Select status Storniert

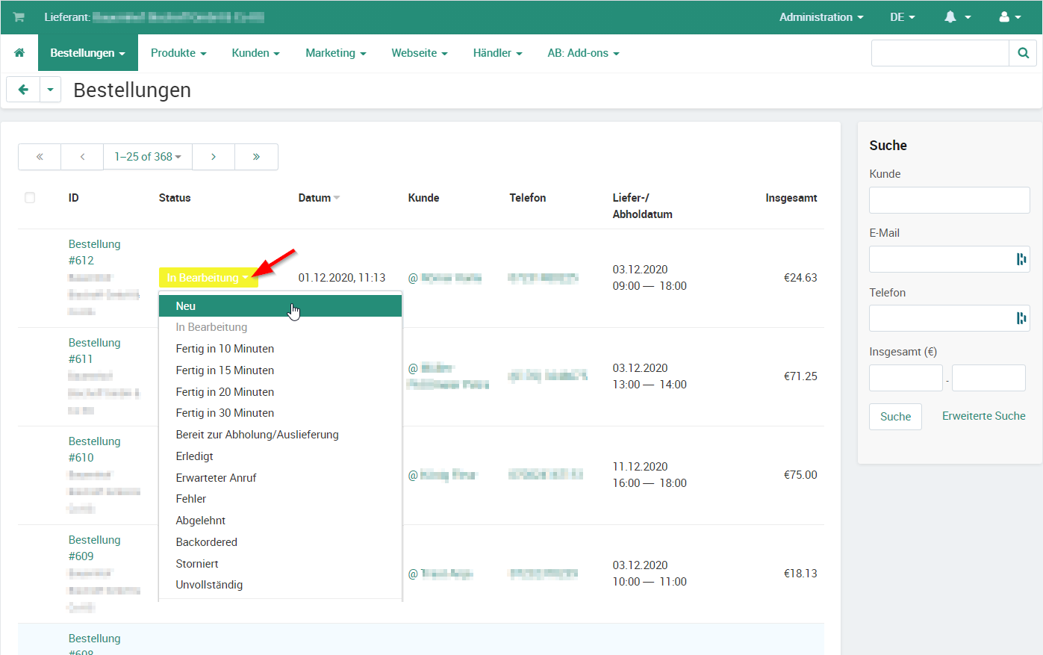[281, 564]
